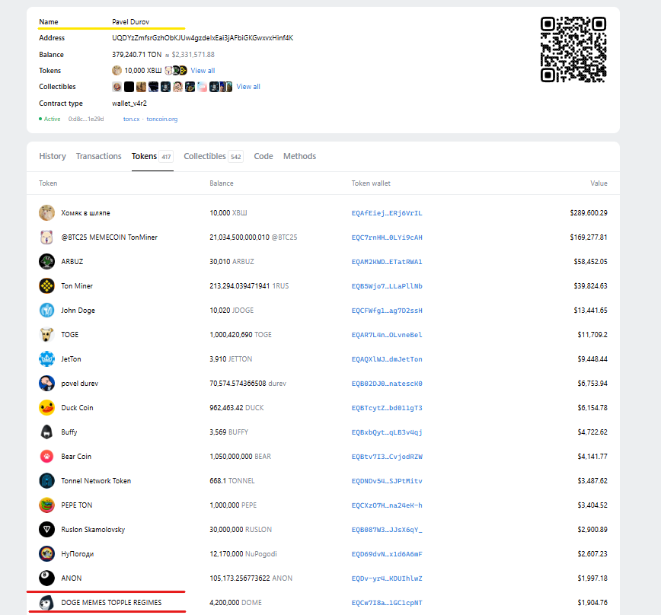Click the JetTon crown icon
The height and width of the screenshot is (615, 661).
[x=46, y=359]
